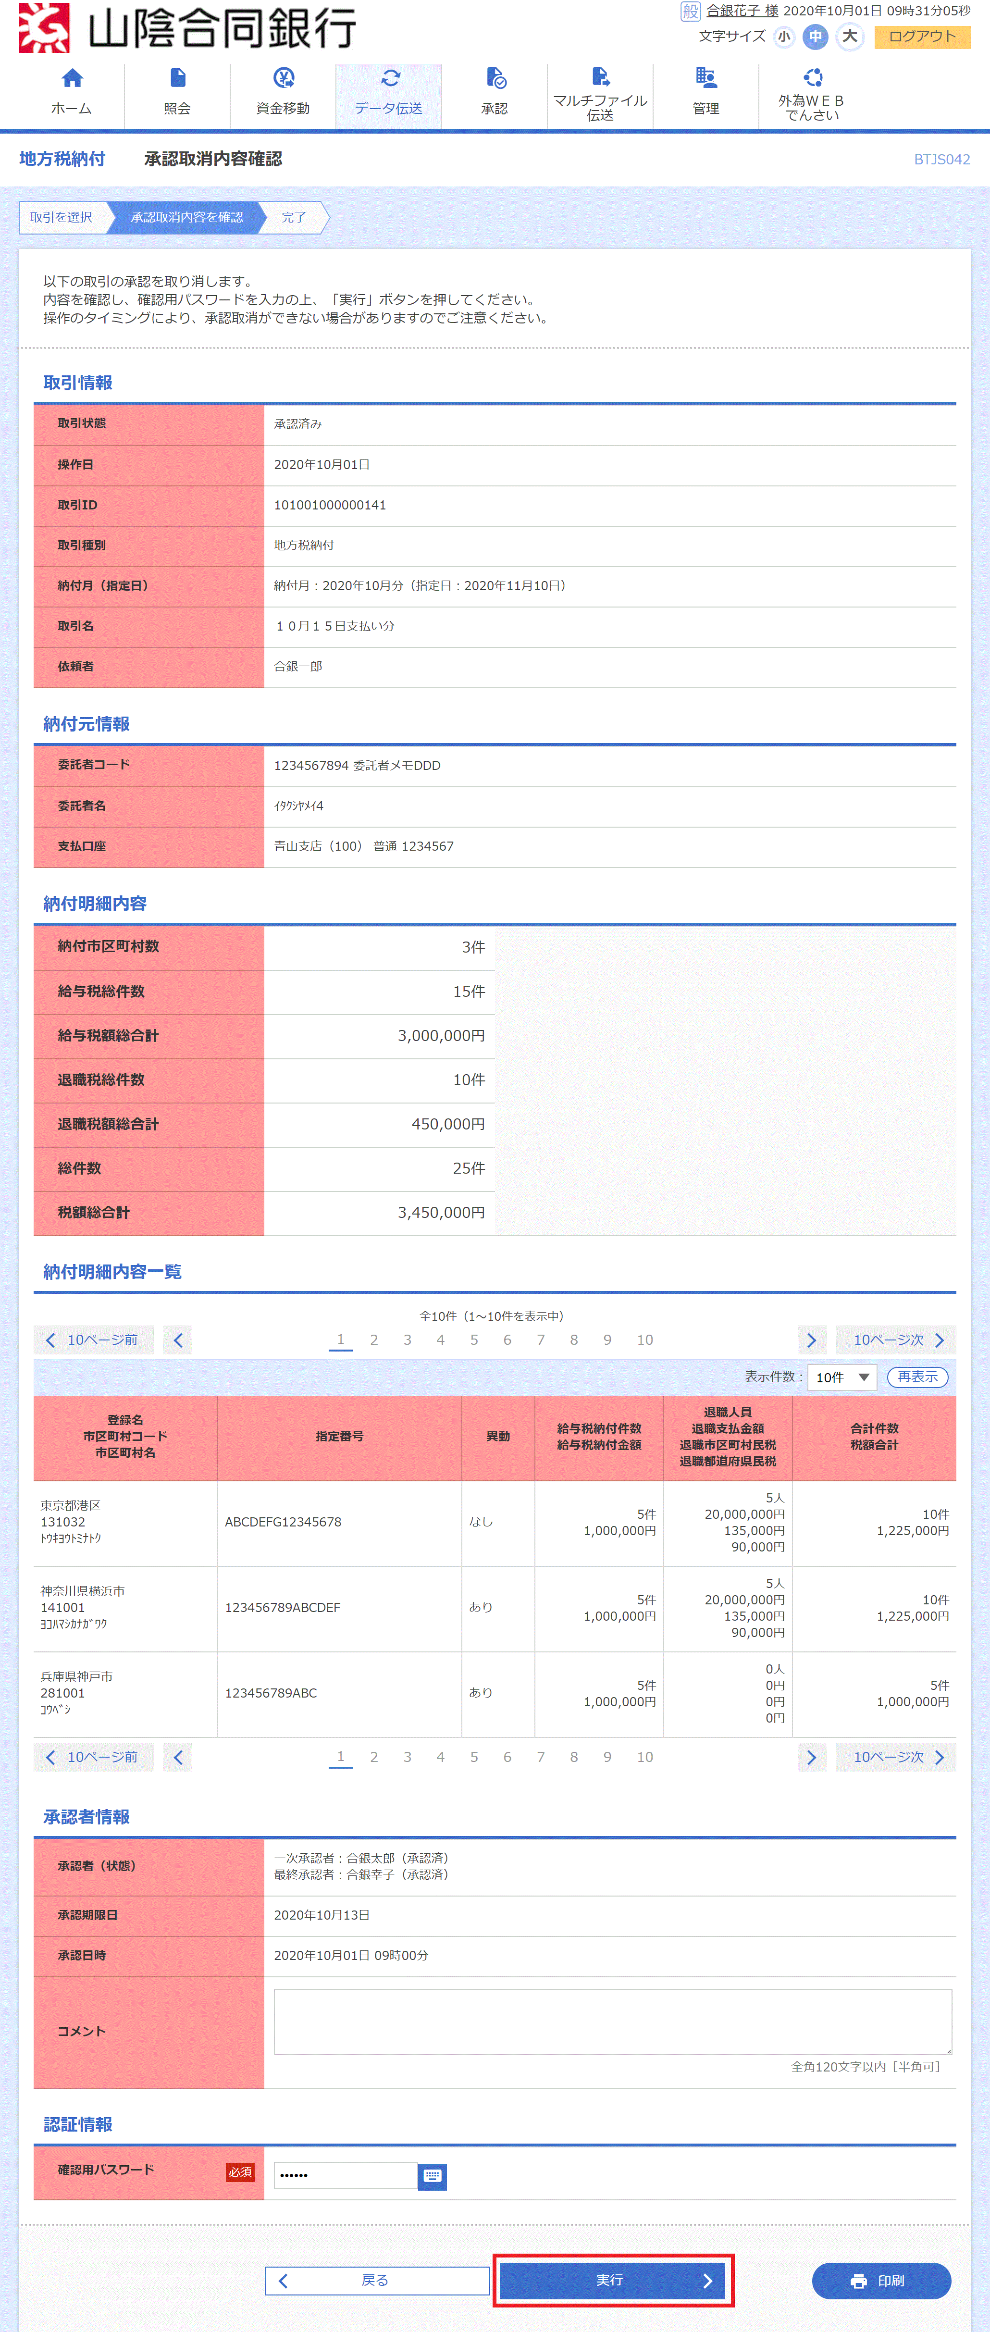Click the ログアウト button
Viewport: 990px width, 2332px height.
(922, 36)
